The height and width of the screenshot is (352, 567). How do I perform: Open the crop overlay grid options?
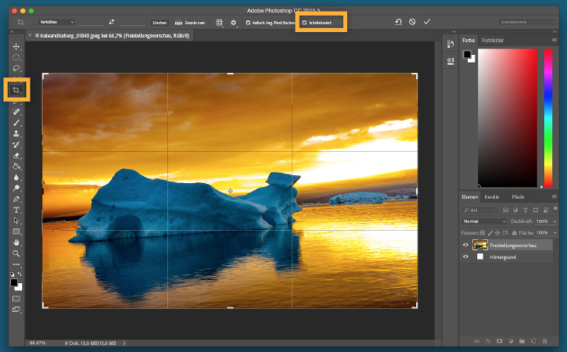point(218,22)
